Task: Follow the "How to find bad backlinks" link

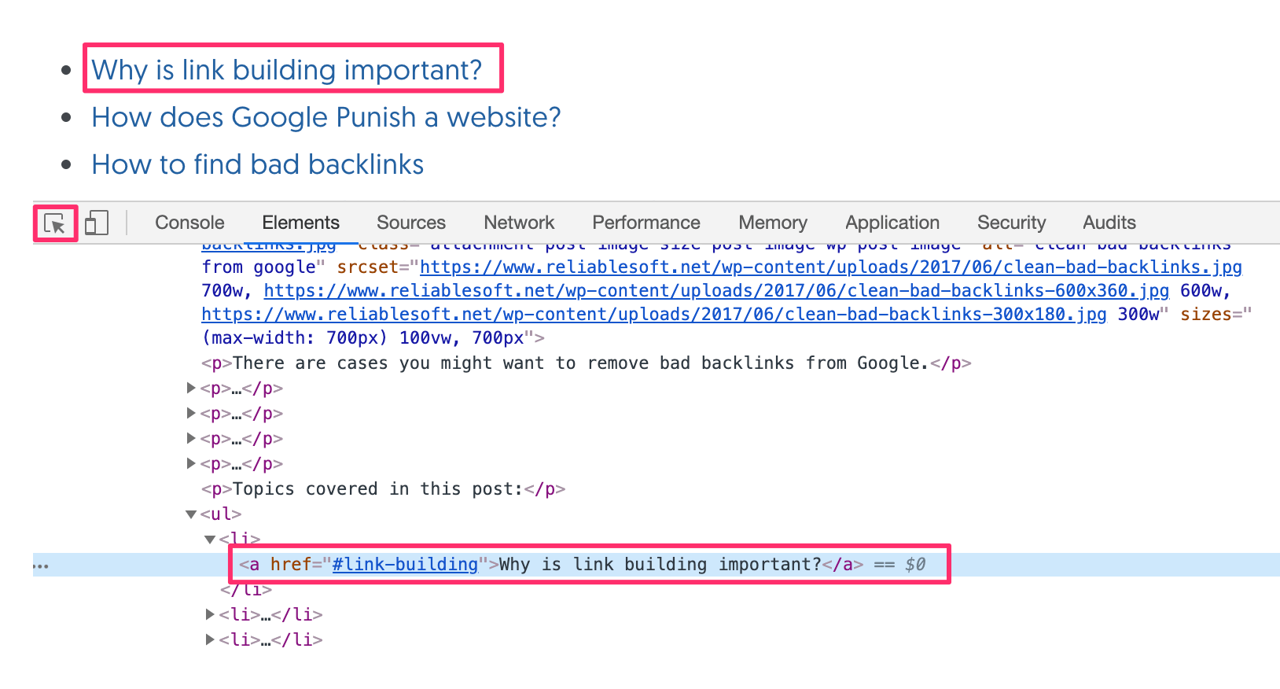Action: (257, 164)
